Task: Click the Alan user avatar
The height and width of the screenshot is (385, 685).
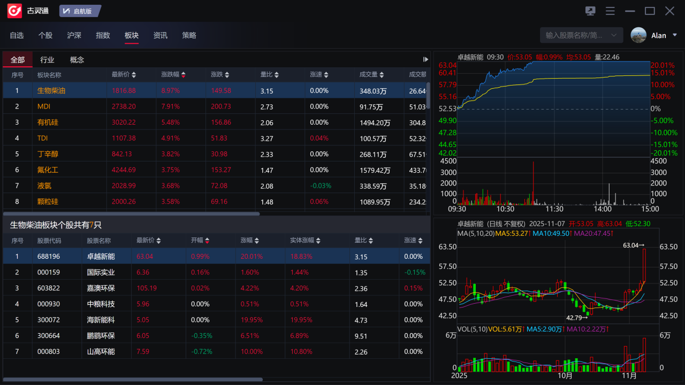Action: coord(638,35)
